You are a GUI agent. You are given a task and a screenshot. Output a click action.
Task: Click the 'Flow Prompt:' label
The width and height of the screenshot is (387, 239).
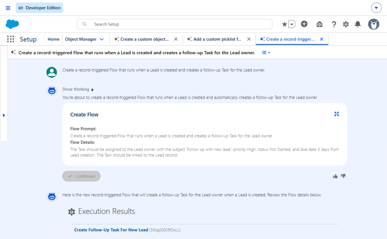tap(83, 129)
